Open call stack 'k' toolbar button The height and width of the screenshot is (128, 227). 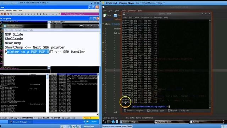coord(41,14)
